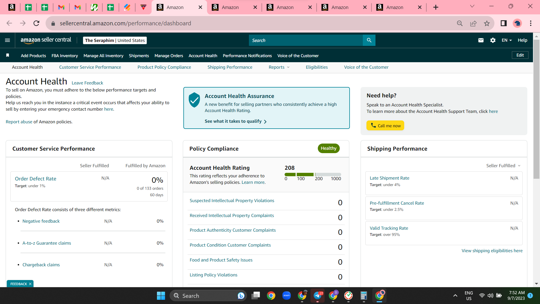
Task: Click the Call me now button
Action: [385, 126]
